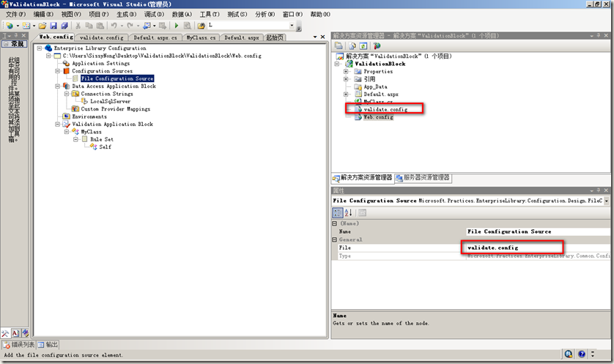Select the Custom Provider Mappings node
The height and width of the screenshot is (364, 614).
click(116, 109)
